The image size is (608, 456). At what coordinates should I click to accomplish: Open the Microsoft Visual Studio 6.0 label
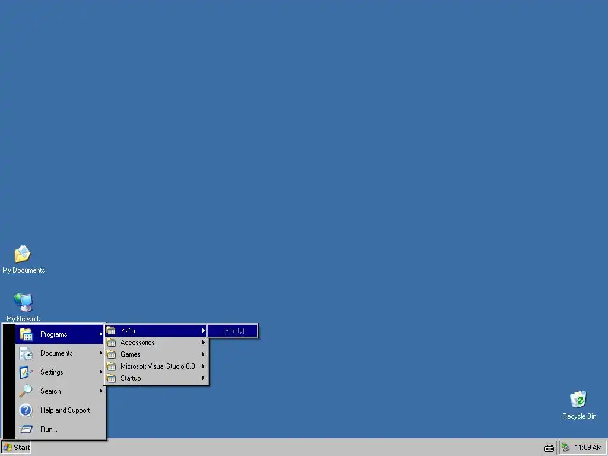(157, 366)
